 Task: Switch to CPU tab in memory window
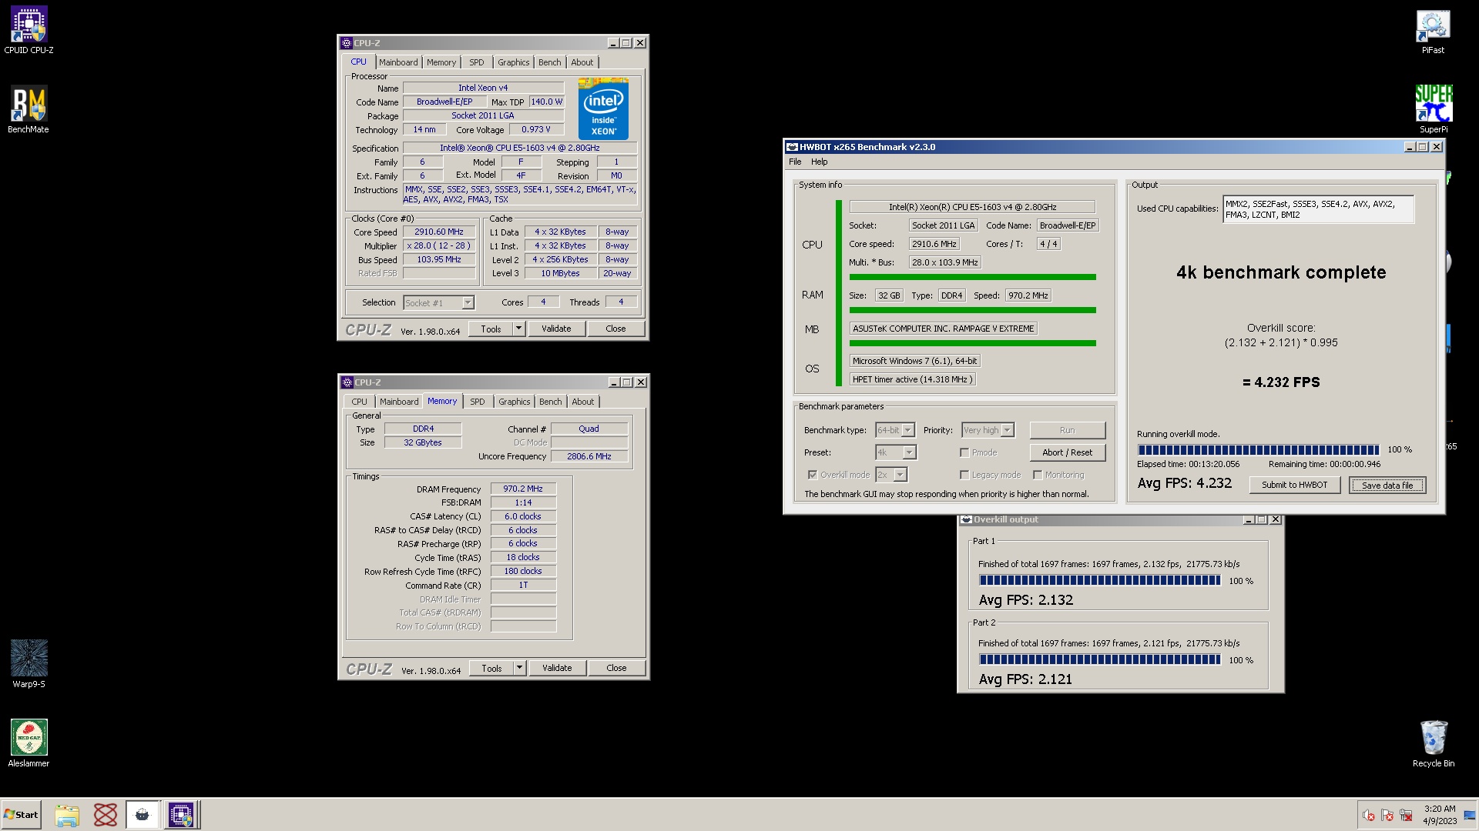pyautogui.click(x=359, y=402)
